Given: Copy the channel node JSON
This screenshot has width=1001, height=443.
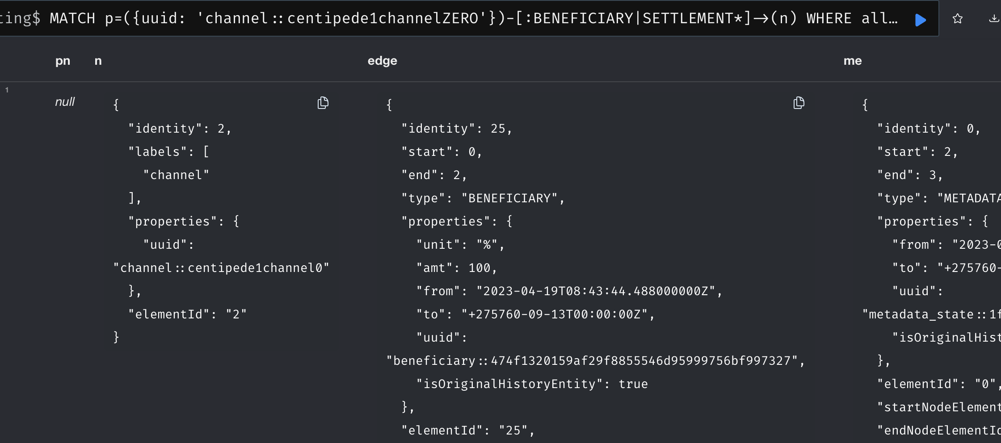Looking at the screenshot, I should (x=323, y=103).
